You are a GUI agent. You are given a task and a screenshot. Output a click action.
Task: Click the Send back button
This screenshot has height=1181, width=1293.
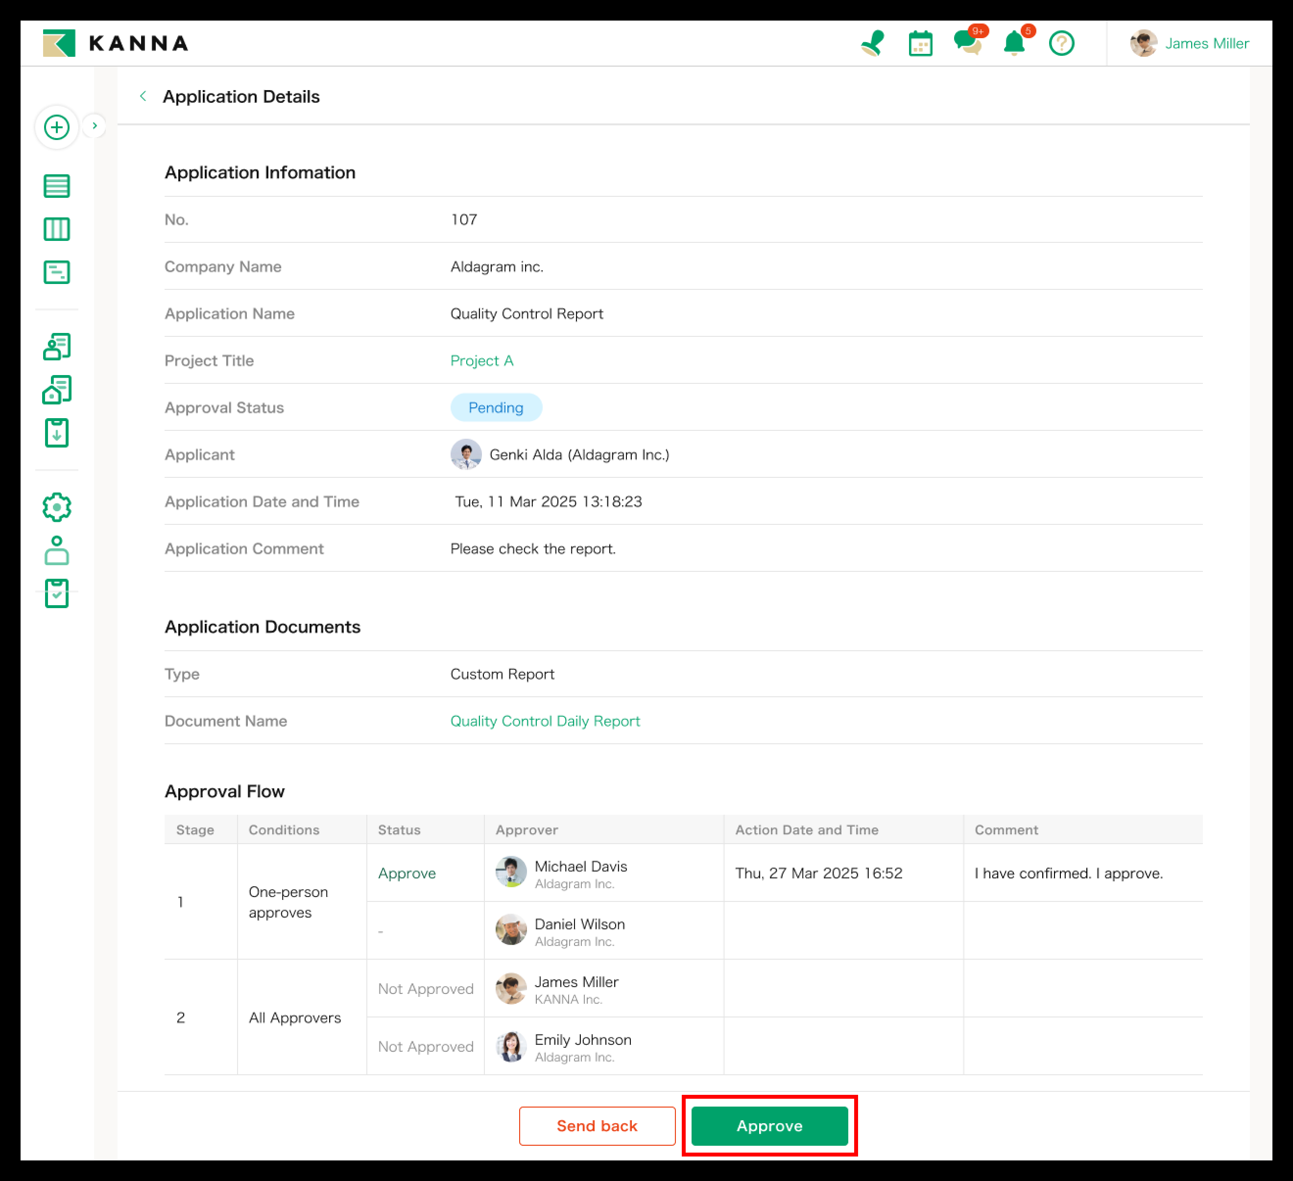coord(597,1126)
